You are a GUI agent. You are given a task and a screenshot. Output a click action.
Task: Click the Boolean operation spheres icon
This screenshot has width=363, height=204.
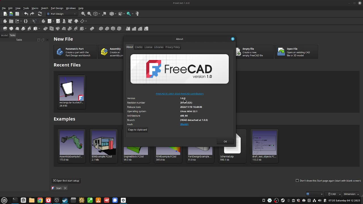(x=92, y=29)
